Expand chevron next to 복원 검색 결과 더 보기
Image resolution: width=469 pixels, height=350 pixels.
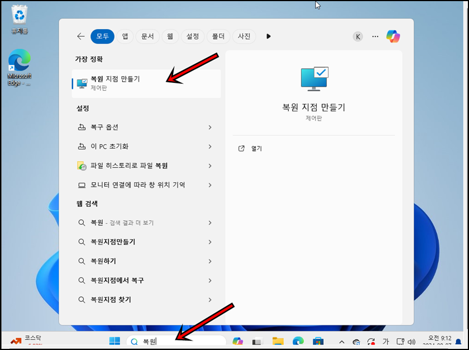point(210,223)
